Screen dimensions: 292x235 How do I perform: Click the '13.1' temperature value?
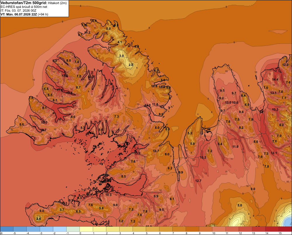pyautogui.click(x=273, y=93)
